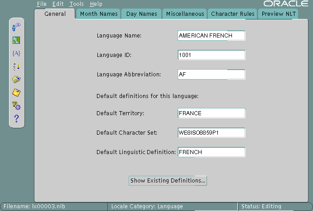Select the Character Set {A} icon
Image resolution: width=313 pixels, height=211 pixels.
pyautogui.click(x=16, y=53)
